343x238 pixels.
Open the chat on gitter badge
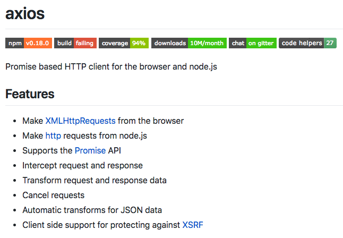coord(253,43)
